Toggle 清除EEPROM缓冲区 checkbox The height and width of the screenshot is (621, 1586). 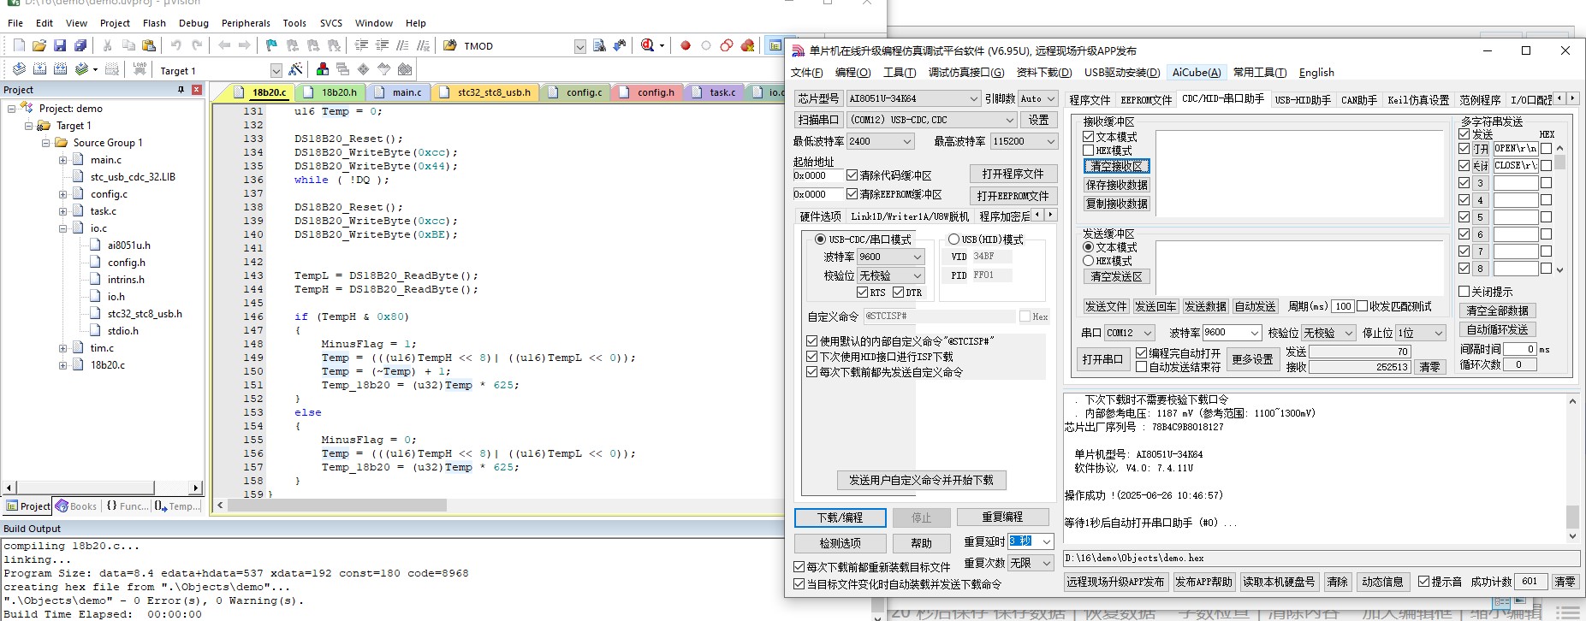(x=852, y=194)
